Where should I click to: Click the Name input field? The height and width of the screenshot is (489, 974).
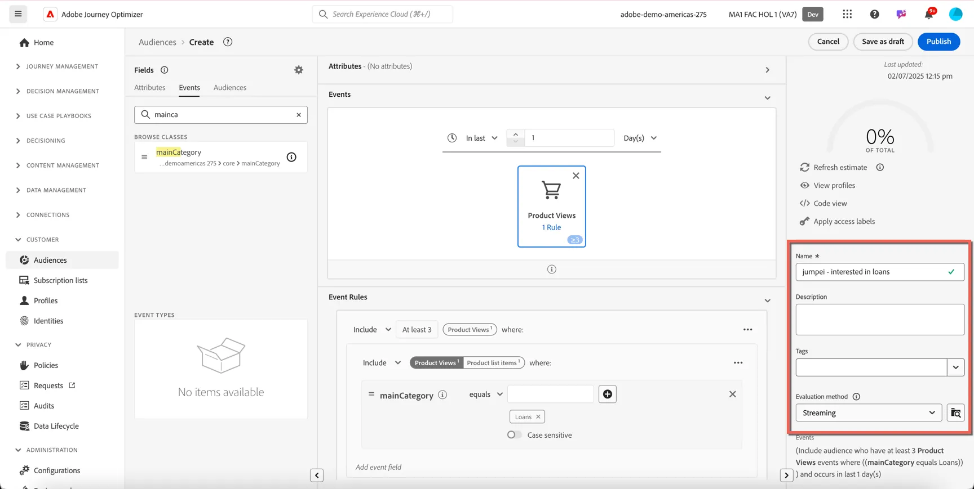[880, 272]
